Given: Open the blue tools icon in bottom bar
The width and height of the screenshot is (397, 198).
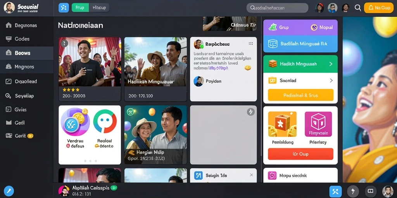Looking at the screenshot, I should coord(335,191).
